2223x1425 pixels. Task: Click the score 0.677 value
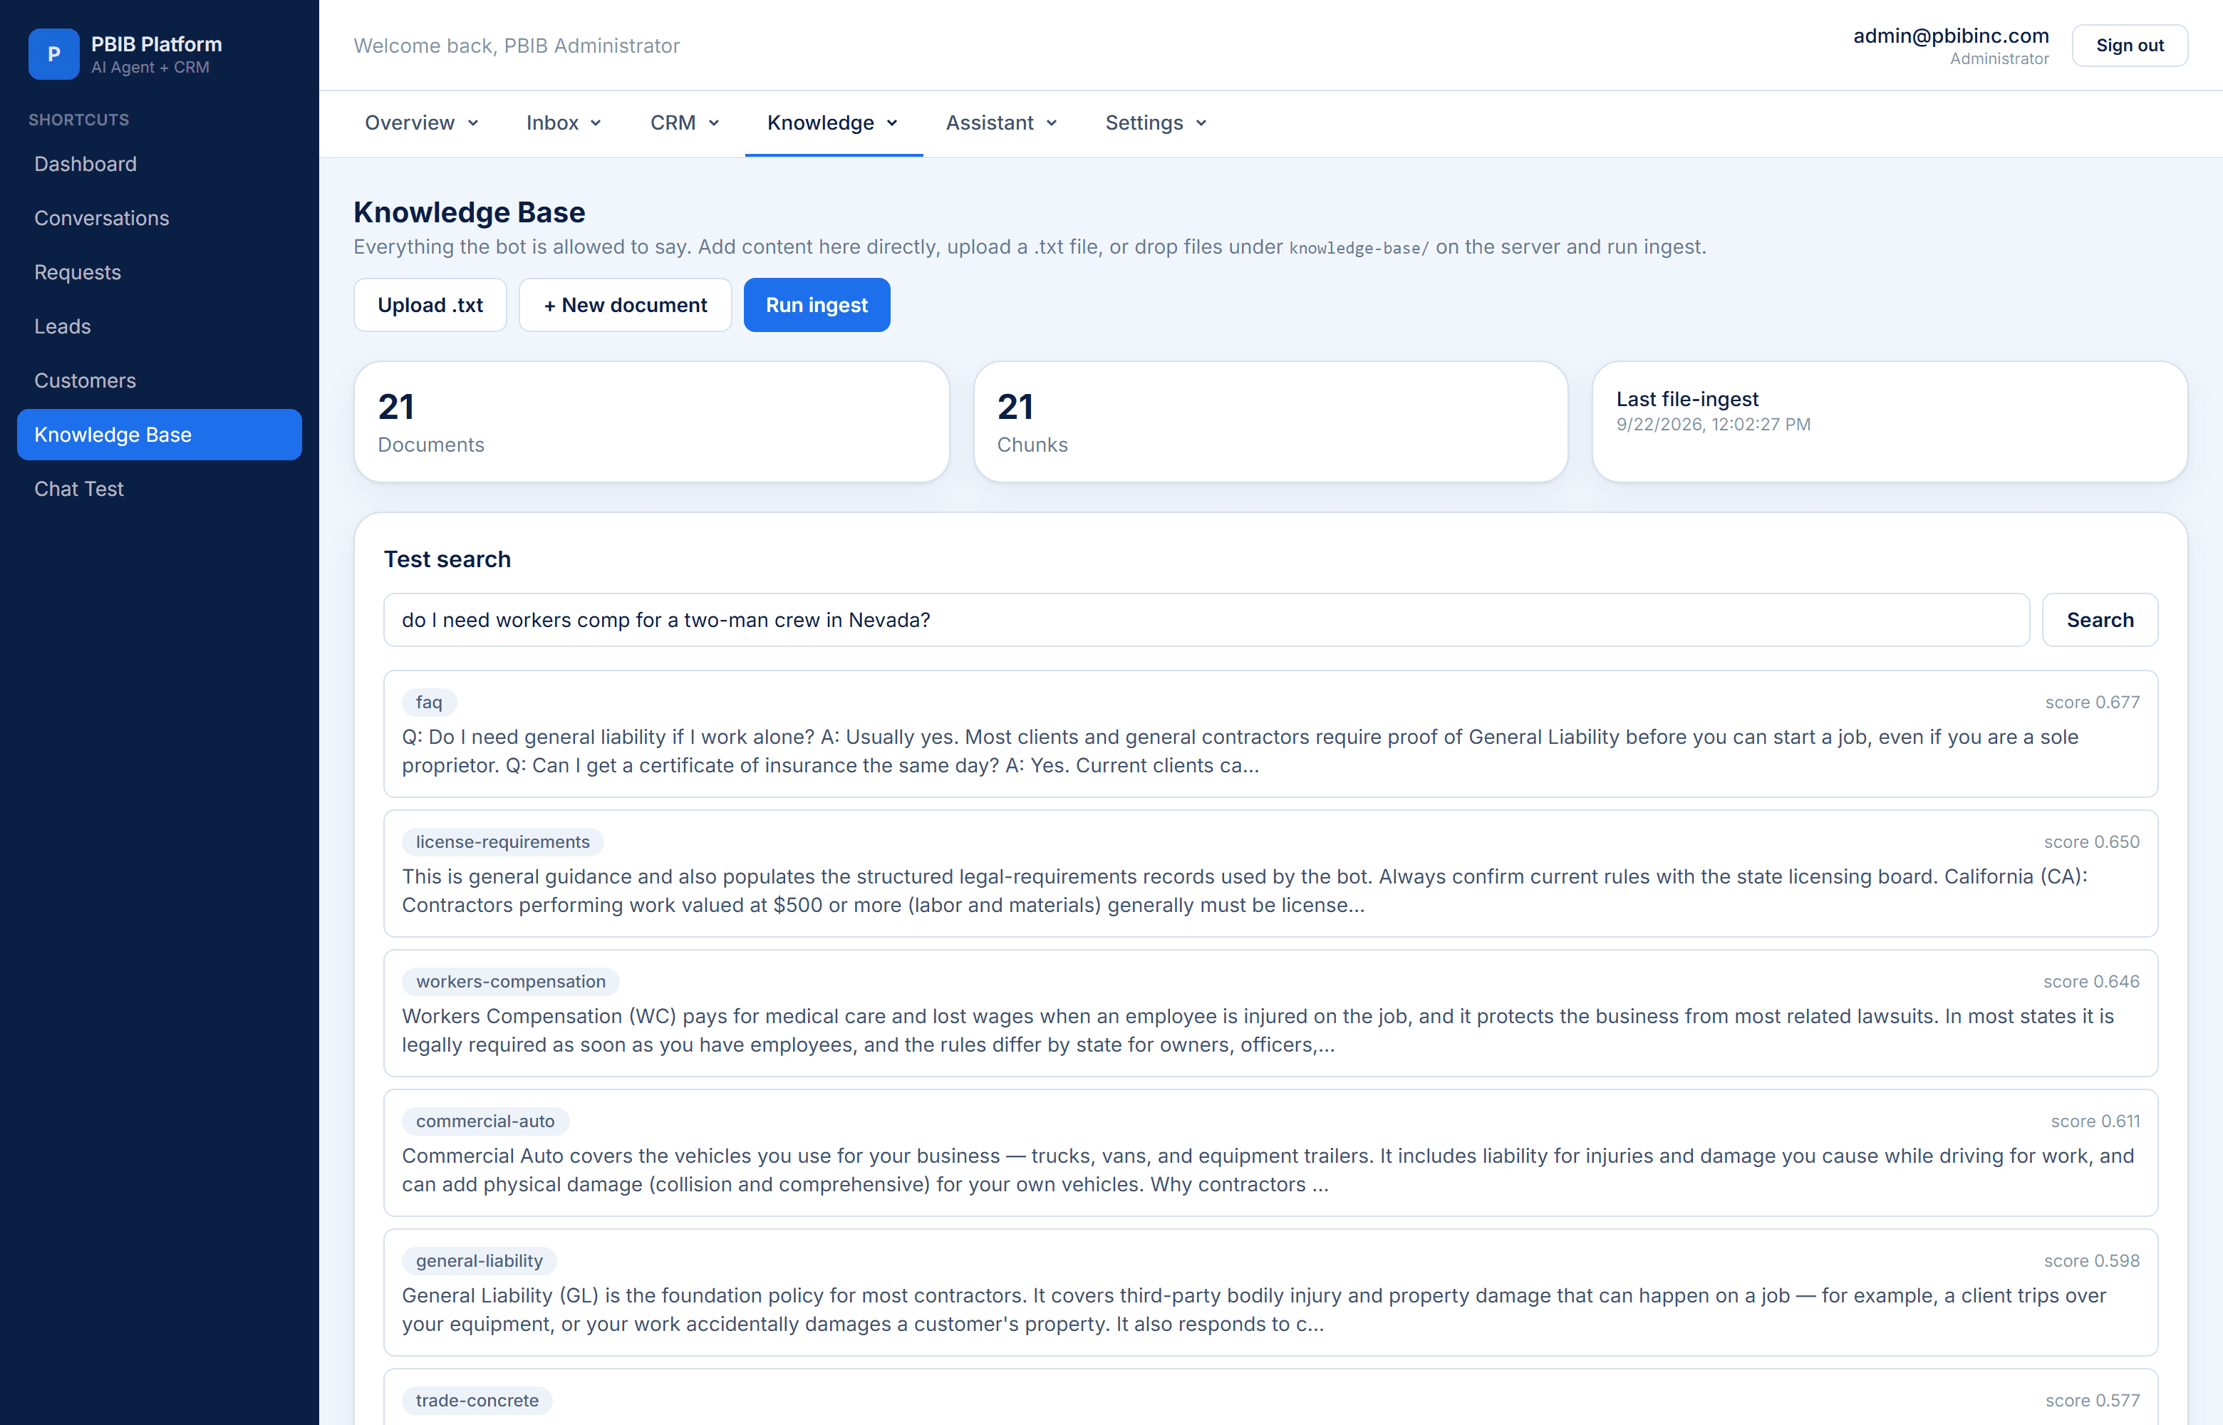(2093, 703)
